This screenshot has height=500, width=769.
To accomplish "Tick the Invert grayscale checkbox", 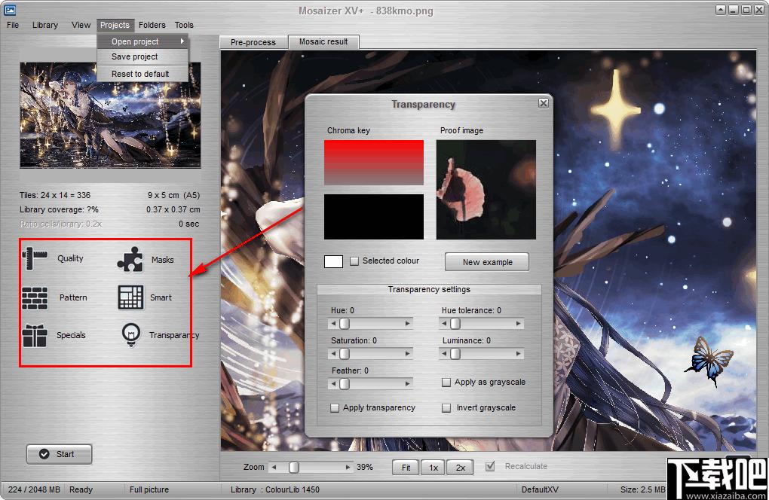I will coord(446,408).
